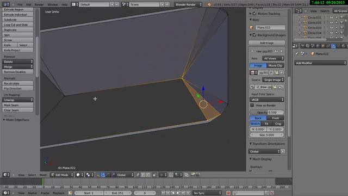The image size is (348, 196).
Task: Click the Extrude Region button
Action: coord(18,10)
